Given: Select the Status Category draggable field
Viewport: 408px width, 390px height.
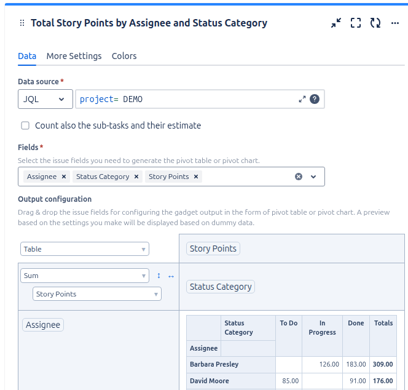Looking at the screenshot, I should coord(221,287).
